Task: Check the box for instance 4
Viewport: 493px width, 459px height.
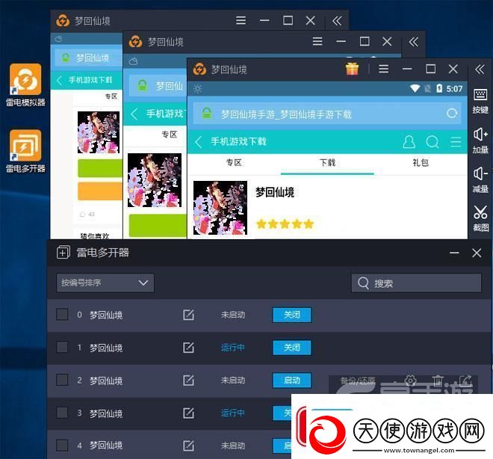Action: [62, 445]
